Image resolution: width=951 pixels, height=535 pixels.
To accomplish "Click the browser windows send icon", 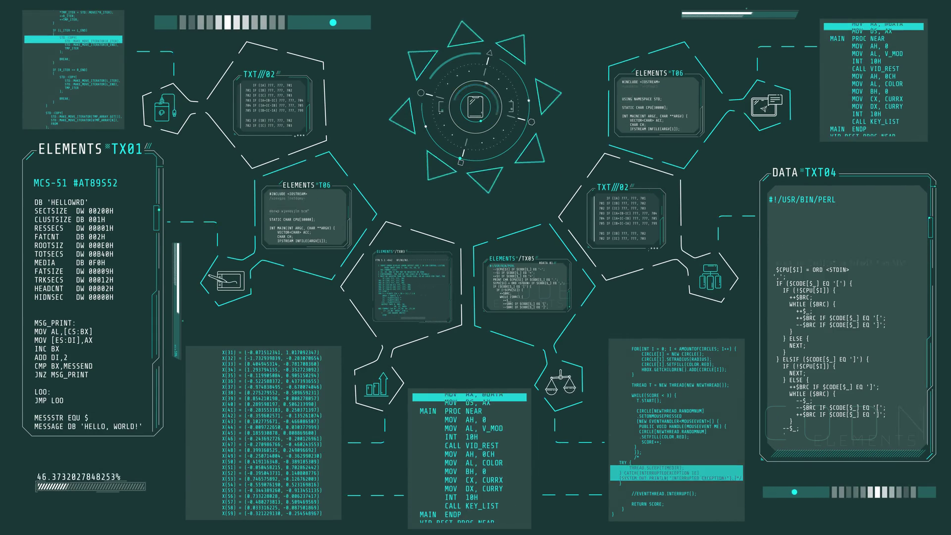I will [766, 105].
